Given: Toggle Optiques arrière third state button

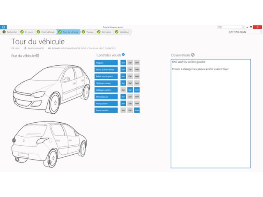Looking at the screenshot, I should coord(137,90).
